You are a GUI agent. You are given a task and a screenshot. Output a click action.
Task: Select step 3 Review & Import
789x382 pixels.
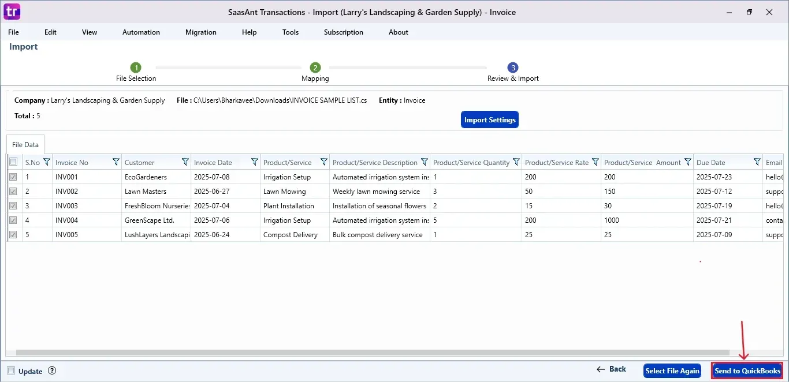click(x=513, y=68)
